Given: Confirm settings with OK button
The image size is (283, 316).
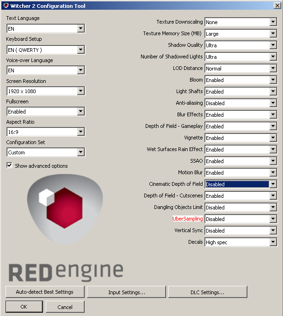Looking at the screenshot, I should (24, 307).
